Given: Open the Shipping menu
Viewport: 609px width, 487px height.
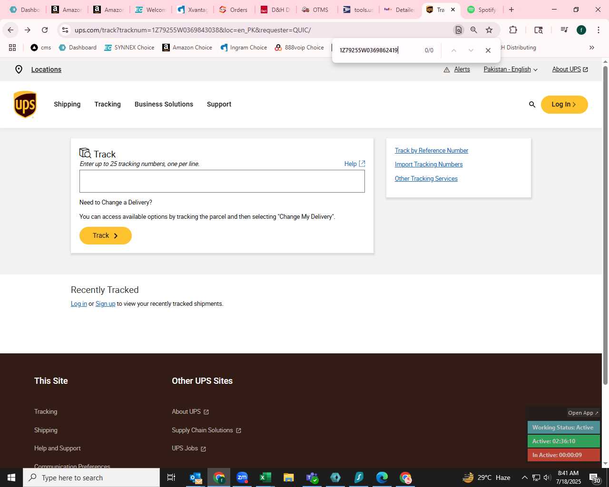Looking at the screenshot, I should [67, 104].
